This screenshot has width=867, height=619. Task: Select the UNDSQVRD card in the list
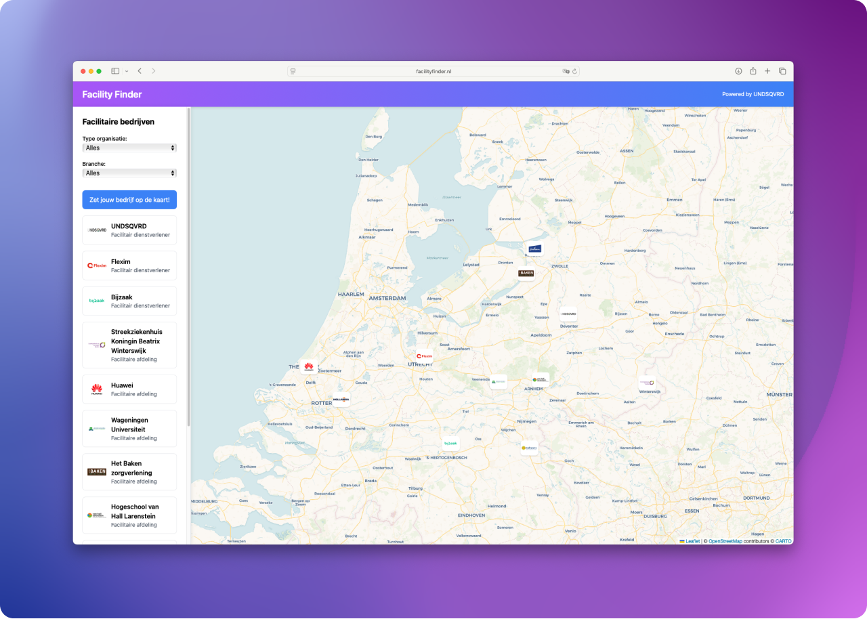[x=129, y=230]
